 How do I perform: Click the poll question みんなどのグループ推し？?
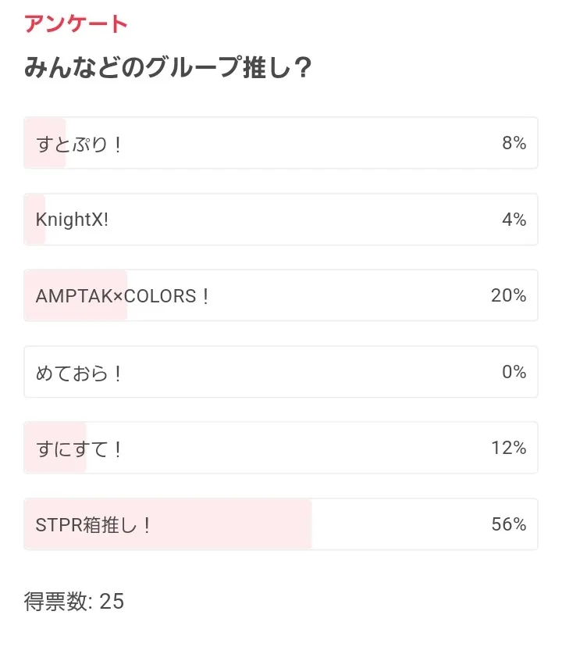[168, 67]
